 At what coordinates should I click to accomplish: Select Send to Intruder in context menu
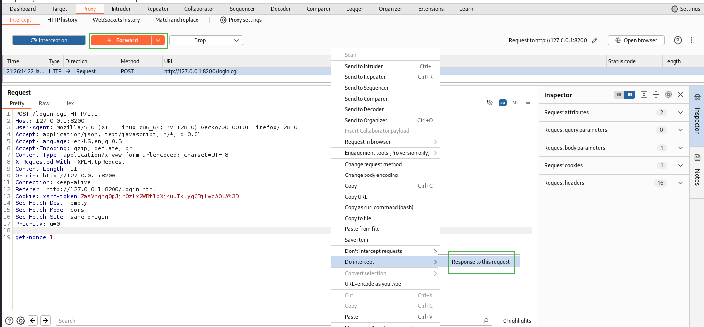[385, 66]
